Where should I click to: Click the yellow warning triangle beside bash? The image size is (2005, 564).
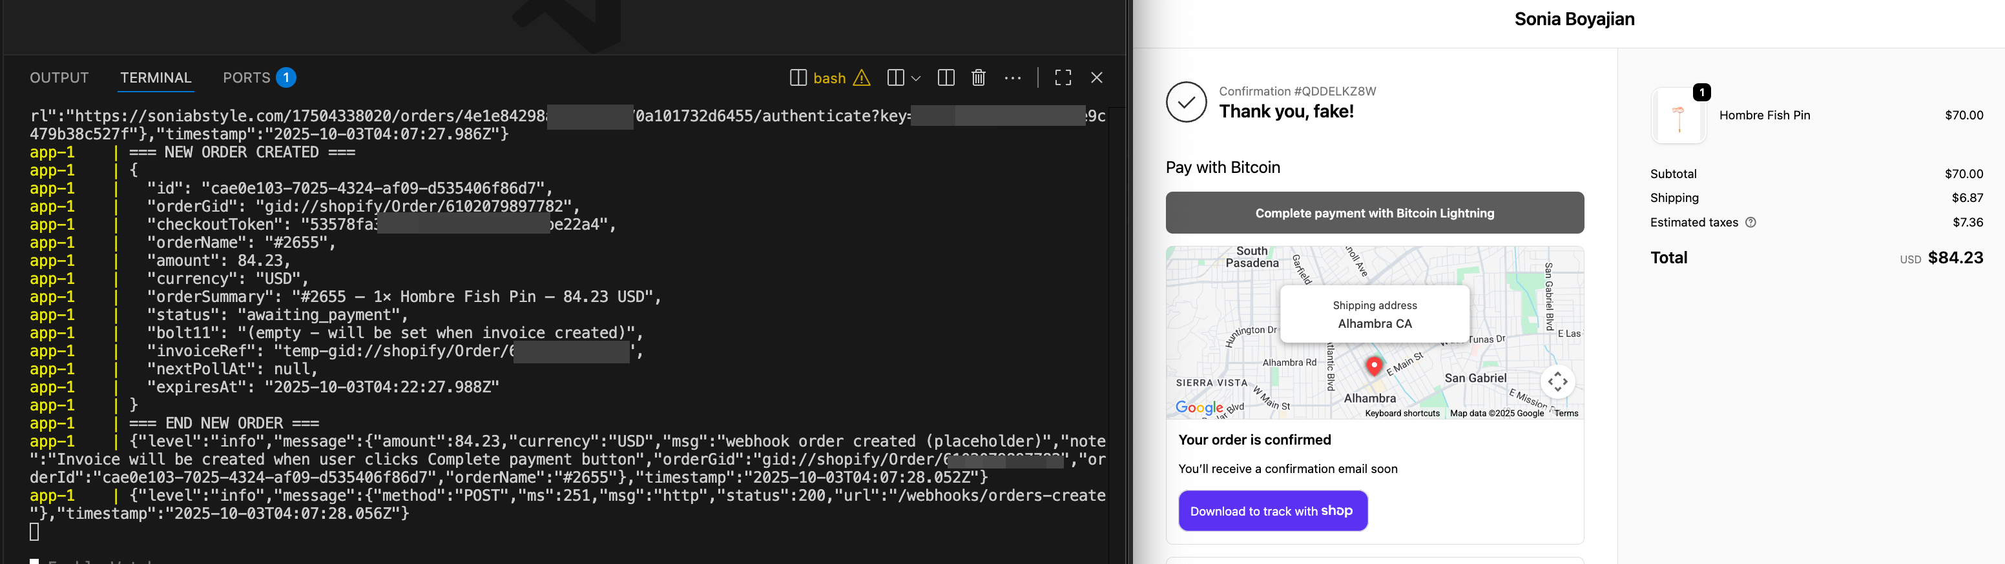[x=862, y=78]
